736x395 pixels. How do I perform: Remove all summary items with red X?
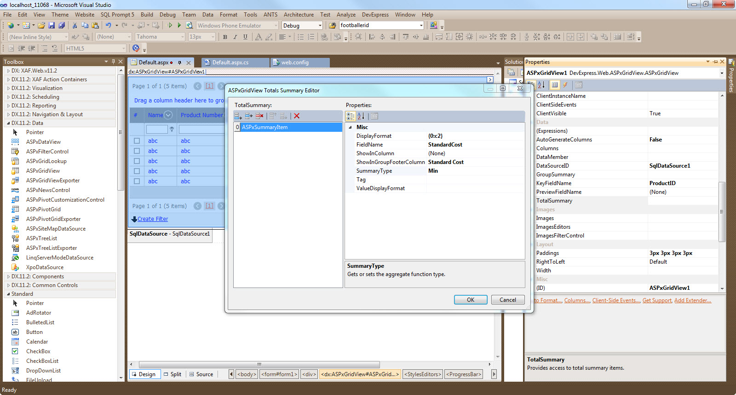297,116
